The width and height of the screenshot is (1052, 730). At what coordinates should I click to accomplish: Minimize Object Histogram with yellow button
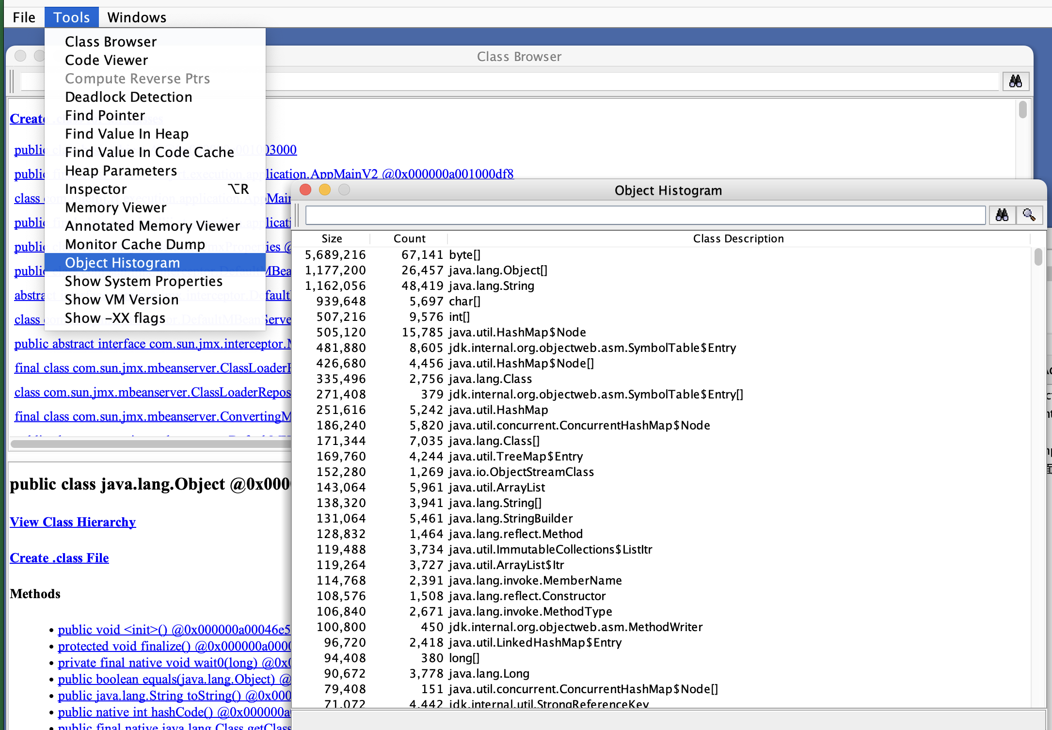[x=325, y=190]
